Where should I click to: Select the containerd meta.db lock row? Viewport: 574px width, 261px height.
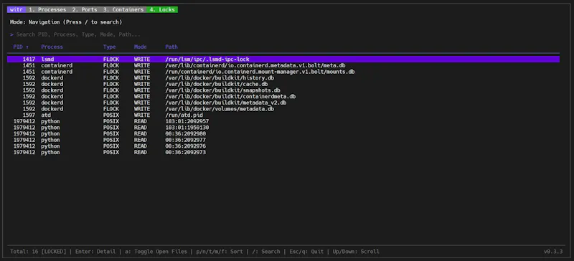point(283,65)
